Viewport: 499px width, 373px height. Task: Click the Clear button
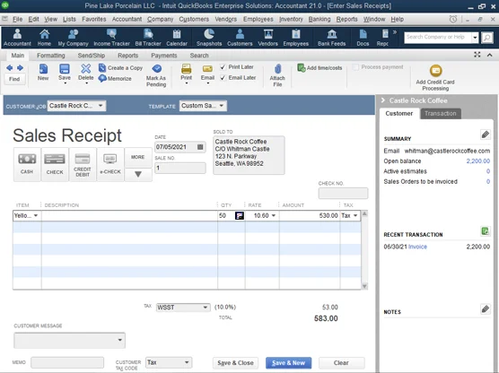coord(341,363)
